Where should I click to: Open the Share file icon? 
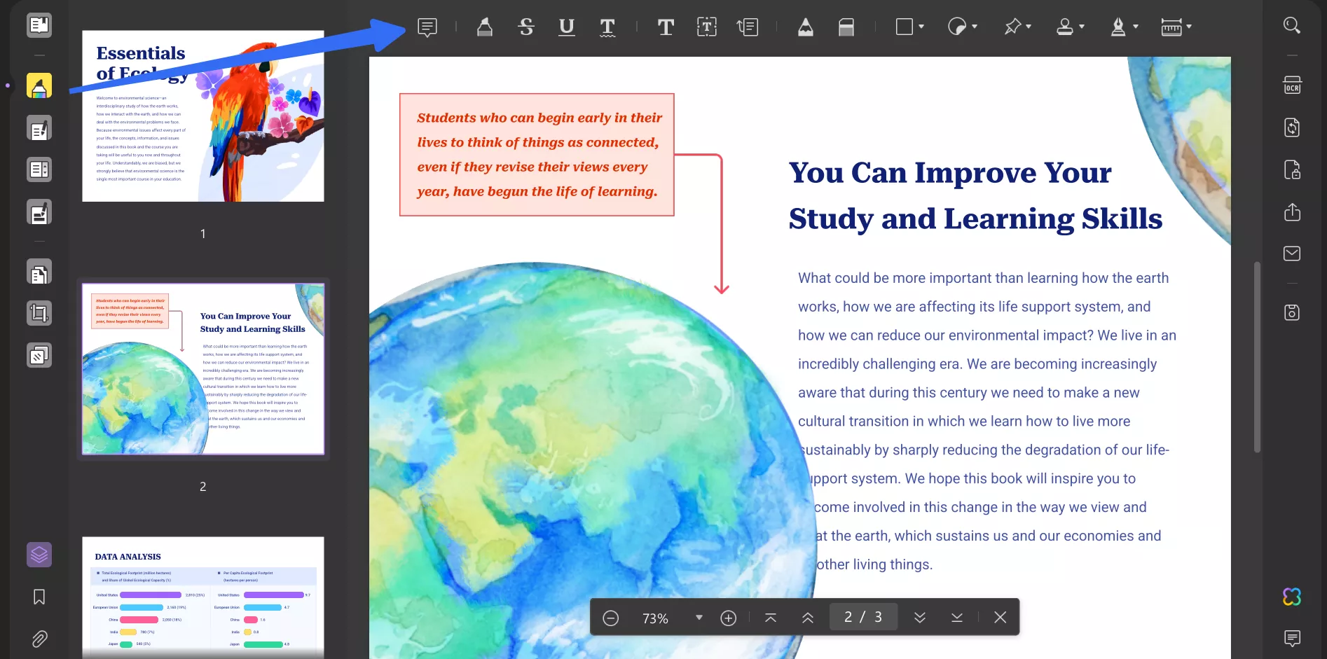pyautogui.click(x=1292, y=212)
